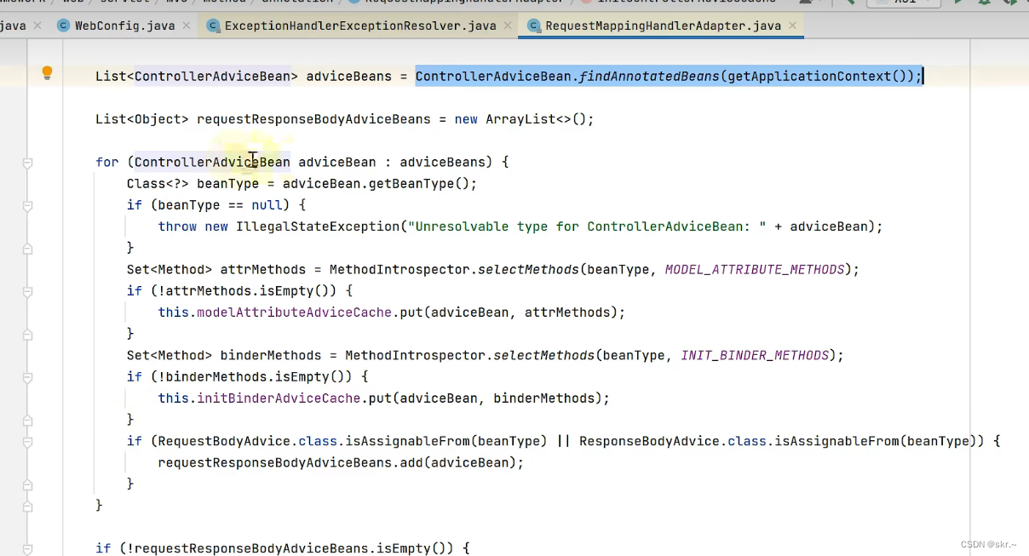Click fold end marker below initBinderAdviceCache.put line
The height and width of the screenshot is (556, 1029).
point(27,419)
